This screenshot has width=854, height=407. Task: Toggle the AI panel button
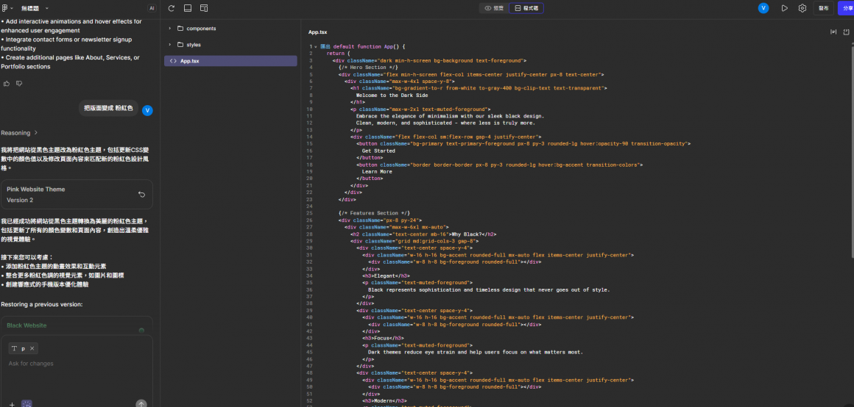click(152, 8)
